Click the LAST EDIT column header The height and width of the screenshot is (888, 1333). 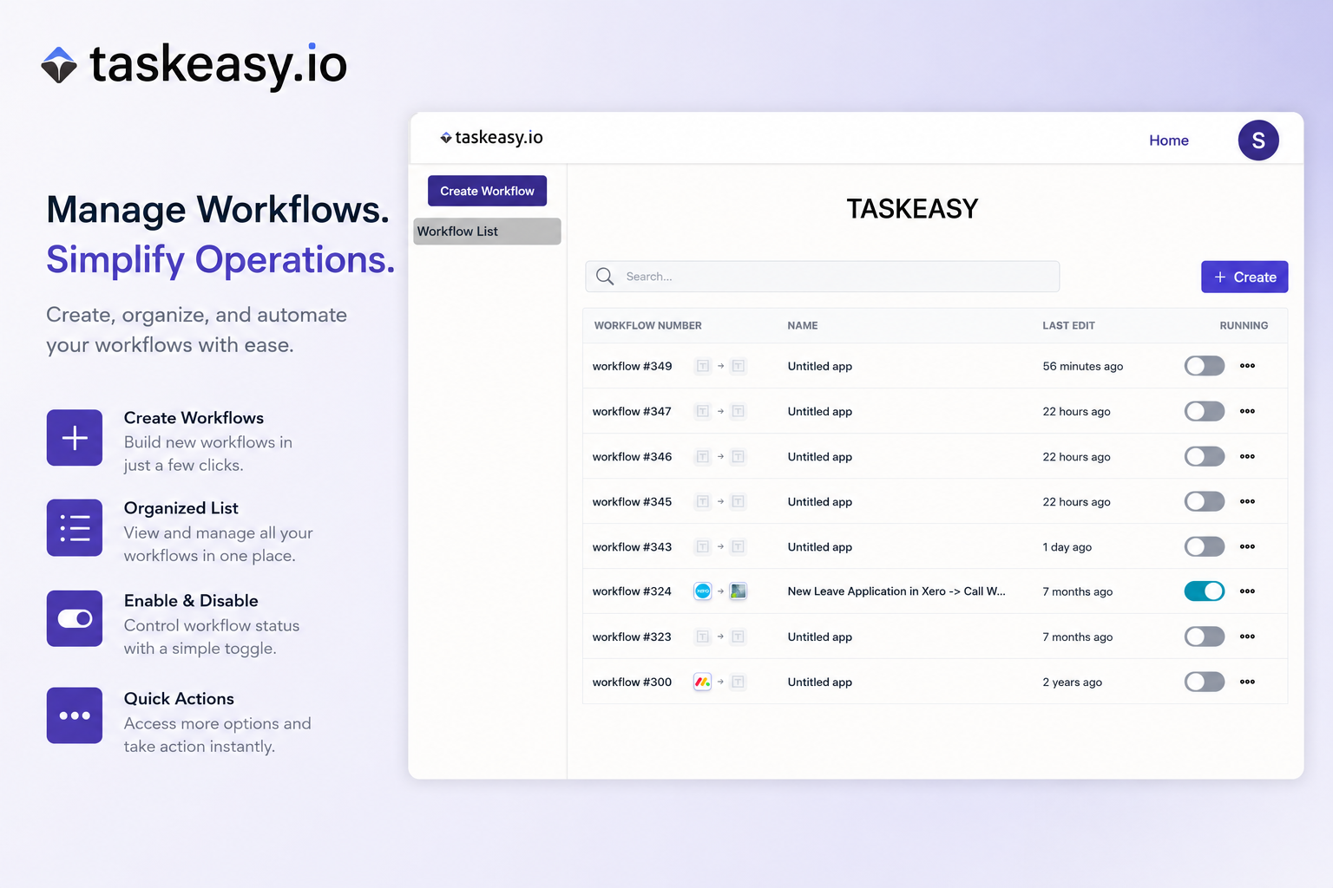coord(1068,326)
